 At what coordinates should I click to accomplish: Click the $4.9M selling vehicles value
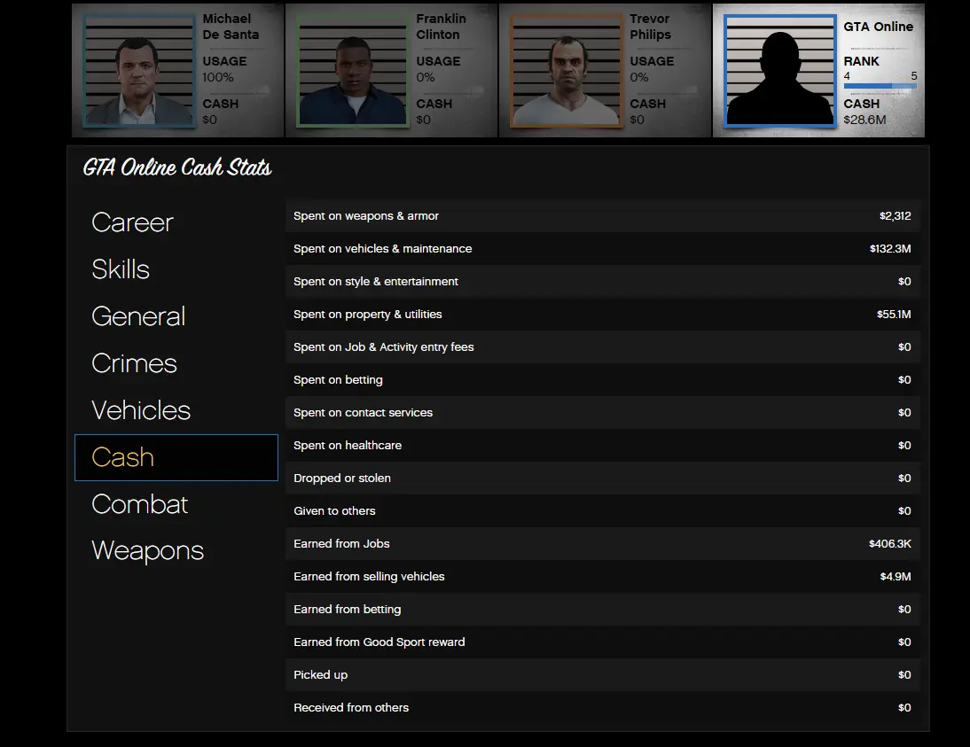[896, 576]
